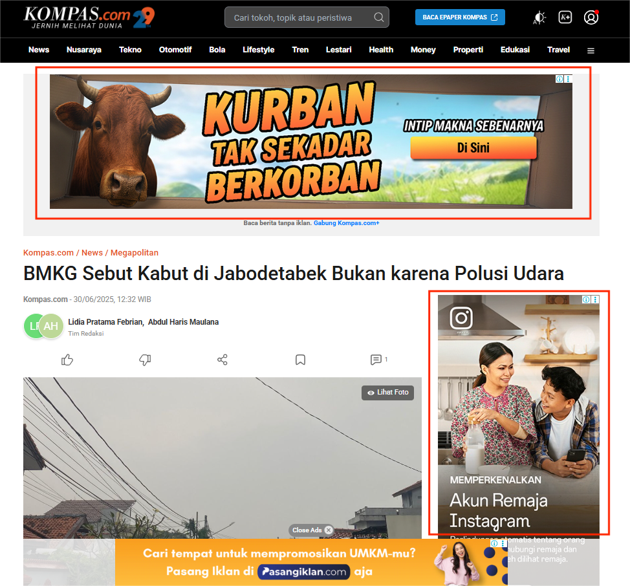The width and height of the screenshot is (630, 586).
Task: Go to the Health section
Action: tap(381, 50)
